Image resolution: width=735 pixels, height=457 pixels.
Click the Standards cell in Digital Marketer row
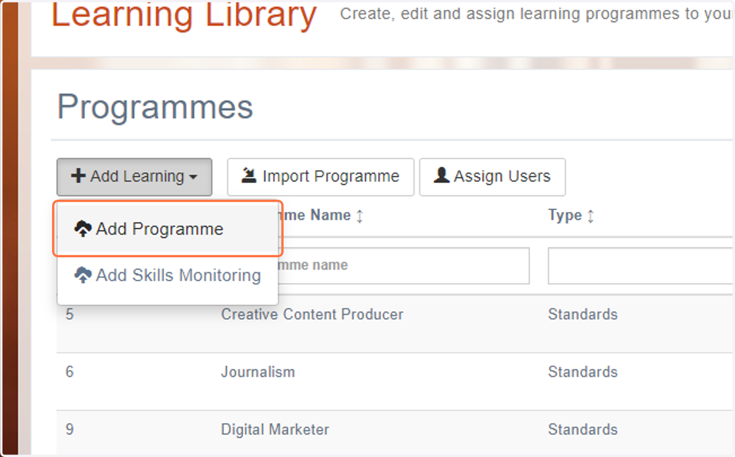(x=582, y=429)
